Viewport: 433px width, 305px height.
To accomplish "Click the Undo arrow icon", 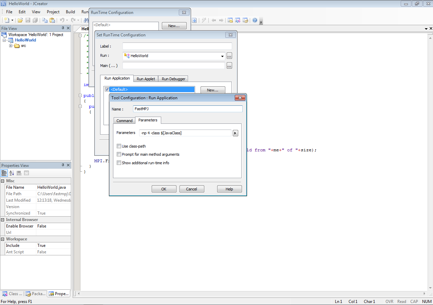I will point(62,20).
